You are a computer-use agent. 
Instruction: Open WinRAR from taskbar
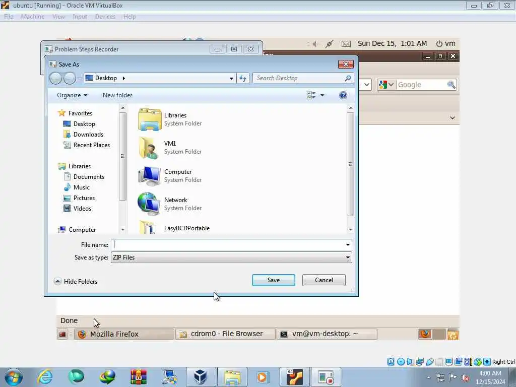click(x=139, y=377)
